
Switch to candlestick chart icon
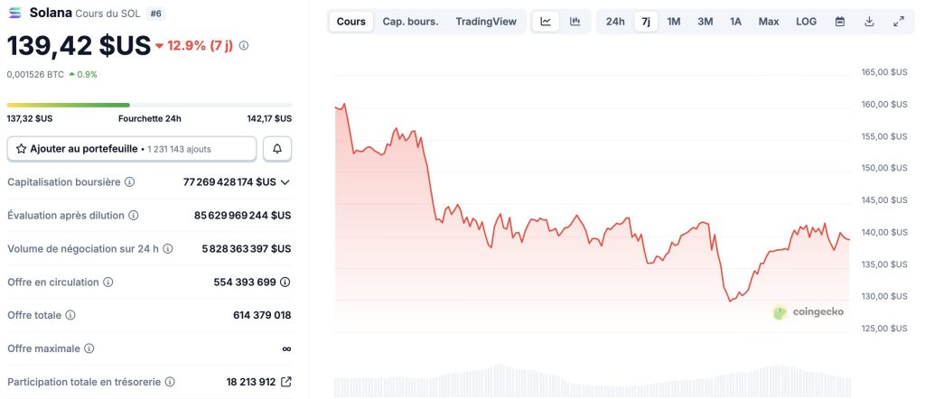pos(575,22)
